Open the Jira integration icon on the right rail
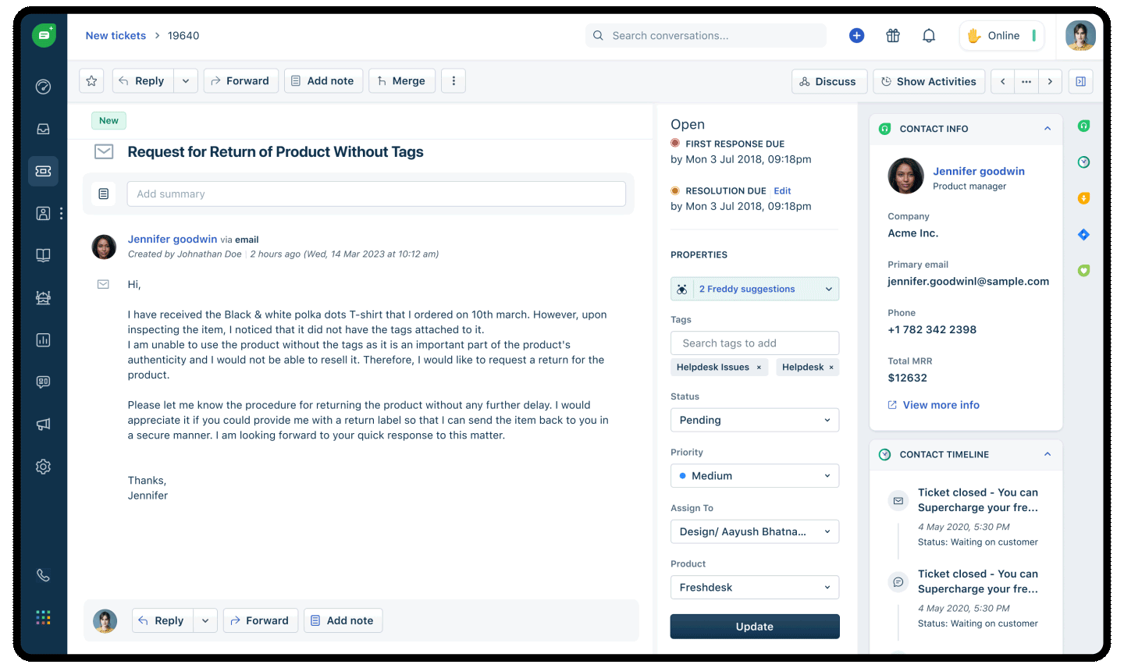This screenshot has width=1124, height=668. (x=1083, y=234)
